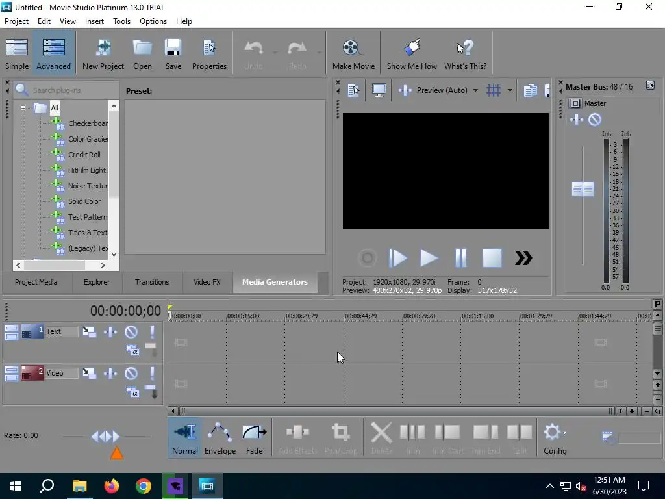
Task: Open overlays grid dropdown arrow
Action: click(x=510, y=90)
